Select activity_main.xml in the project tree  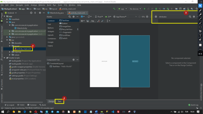[24, 49]
